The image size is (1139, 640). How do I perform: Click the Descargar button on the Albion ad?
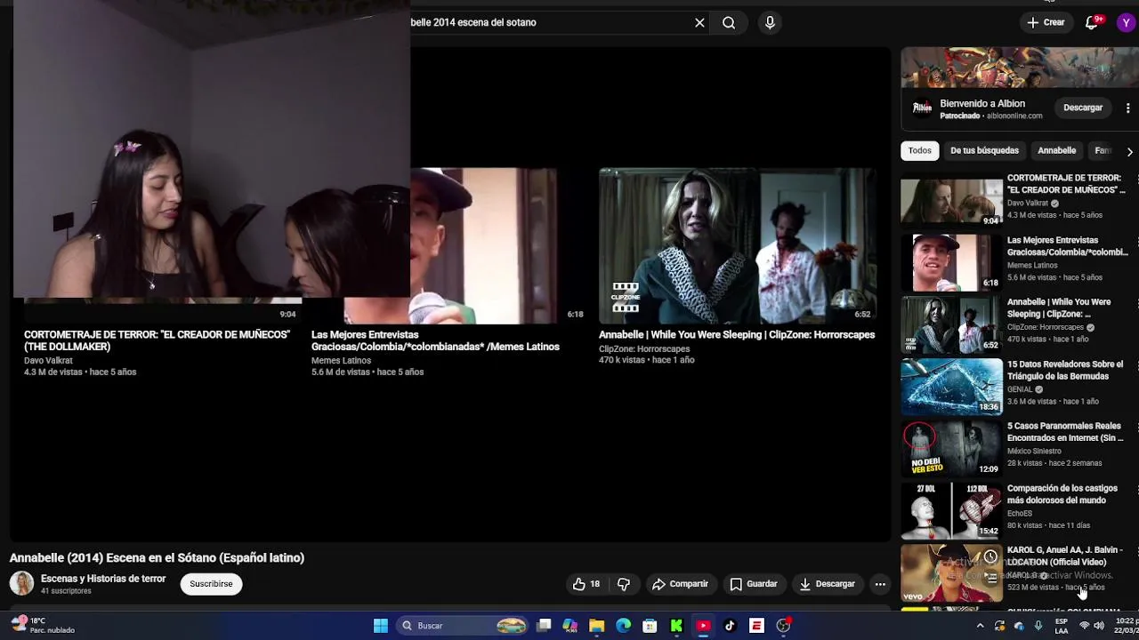(1083, 108)
